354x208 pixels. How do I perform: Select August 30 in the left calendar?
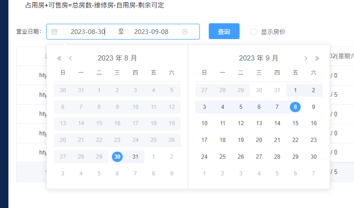117,157
